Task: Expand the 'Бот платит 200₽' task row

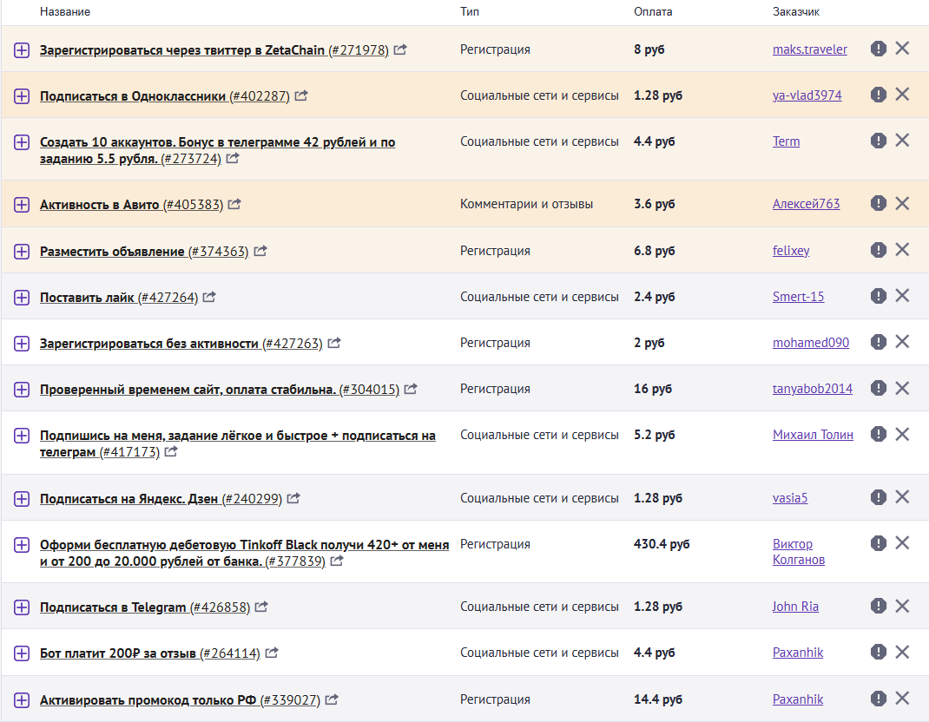Action: click(22, 653)
